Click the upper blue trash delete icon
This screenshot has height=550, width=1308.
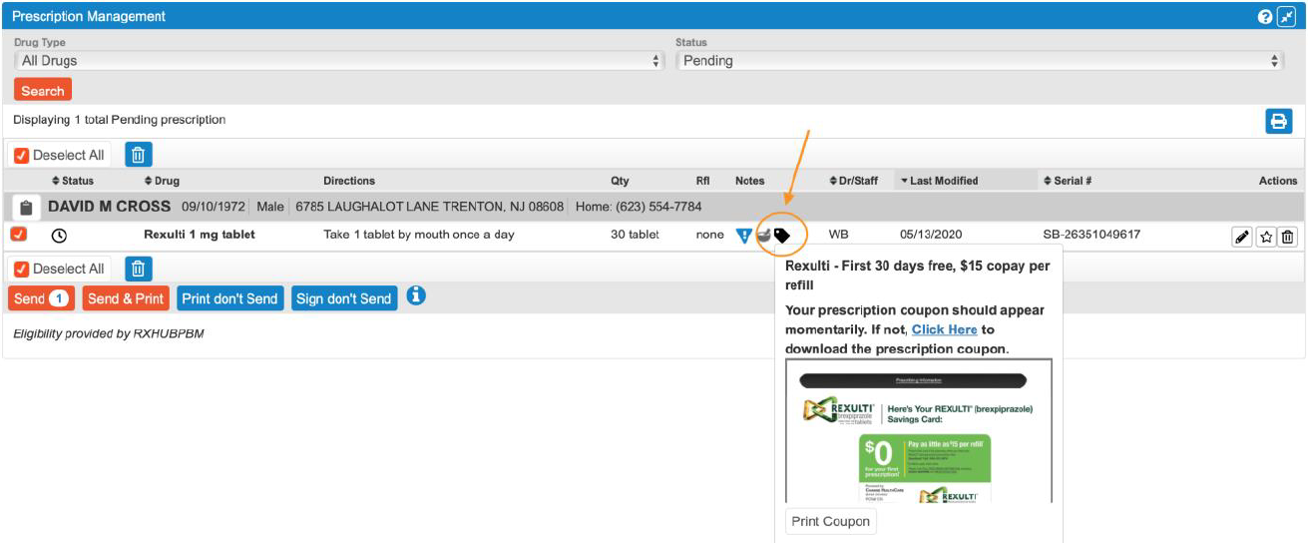pyautogui.click(x=139, y=155)
